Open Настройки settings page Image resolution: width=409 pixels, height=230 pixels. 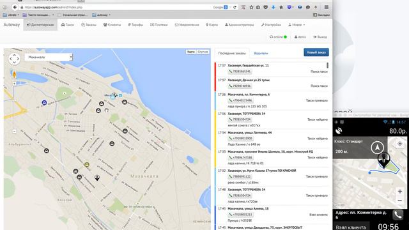271,25
